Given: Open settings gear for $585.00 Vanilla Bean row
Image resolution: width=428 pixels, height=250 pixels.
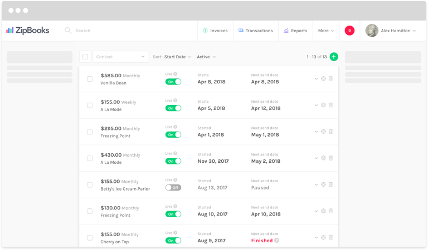Looking at the screenshot, I should point(323,79).
